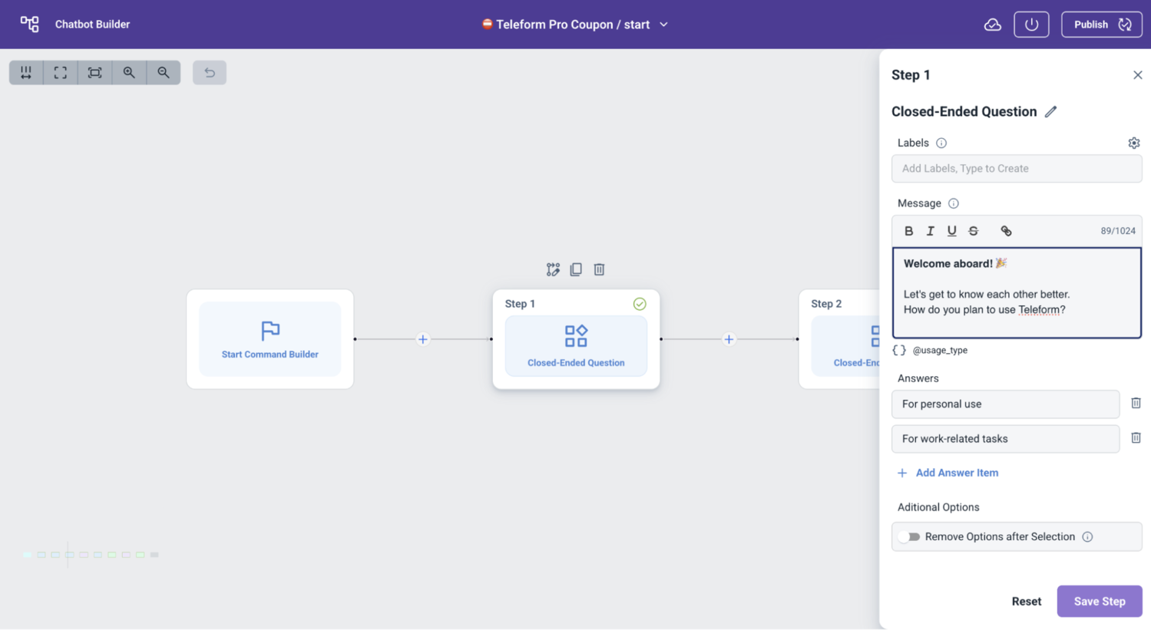Toggle strikethrough formatting for the message
1151x630 pixels.
pyautogui.click(x=973, y=231)
